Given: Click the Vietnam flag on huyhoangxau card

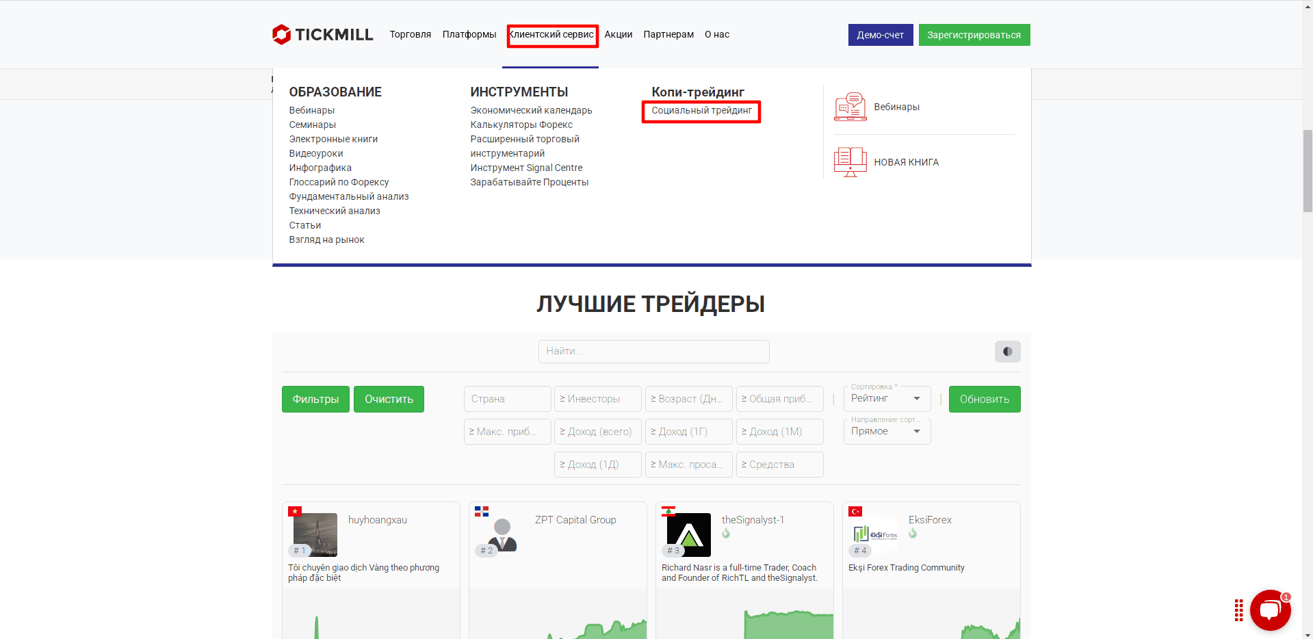Looking at the screenshot, I should (x=295, y=511).
